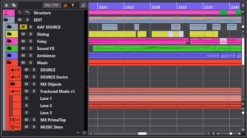Open the find tracks magnifier icon
This screenshot has width=247, height=138.
click(83, 5)
